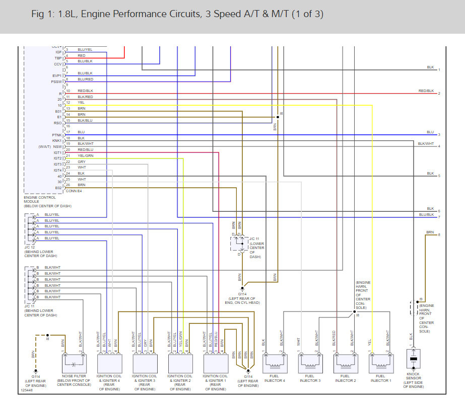The width and height of the screenshot is (465, 406).
Task: Select the Ignition Coil & Igniter 1 box
Action: [x=216, y=363]
